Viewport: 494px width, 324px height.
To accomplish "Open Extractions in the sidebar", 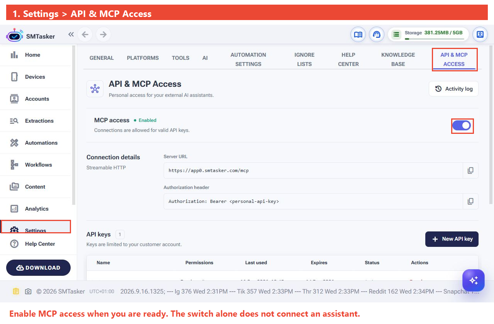I will (x=36, y=121).
